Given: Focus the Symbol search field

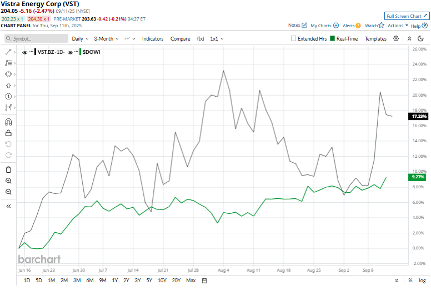Looking at the screenshot, I should [x=36, y=38].
